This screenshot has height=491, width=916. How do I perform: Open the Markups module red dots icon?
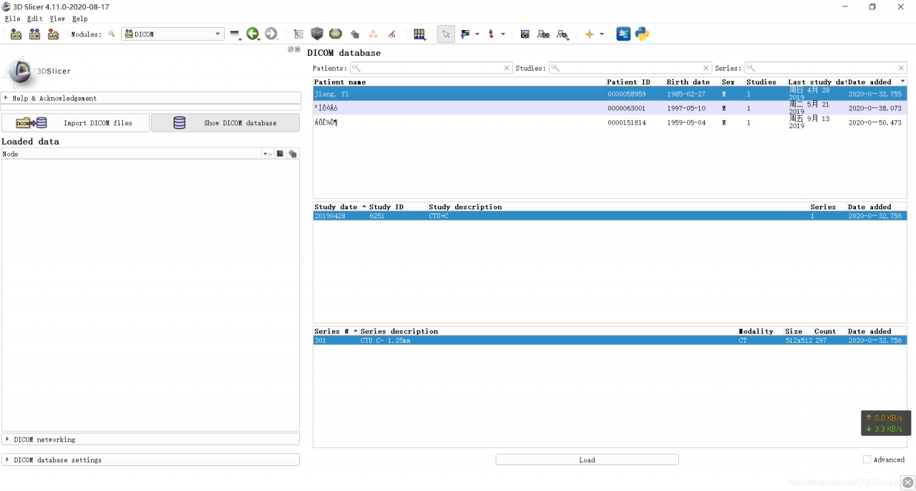374,34
